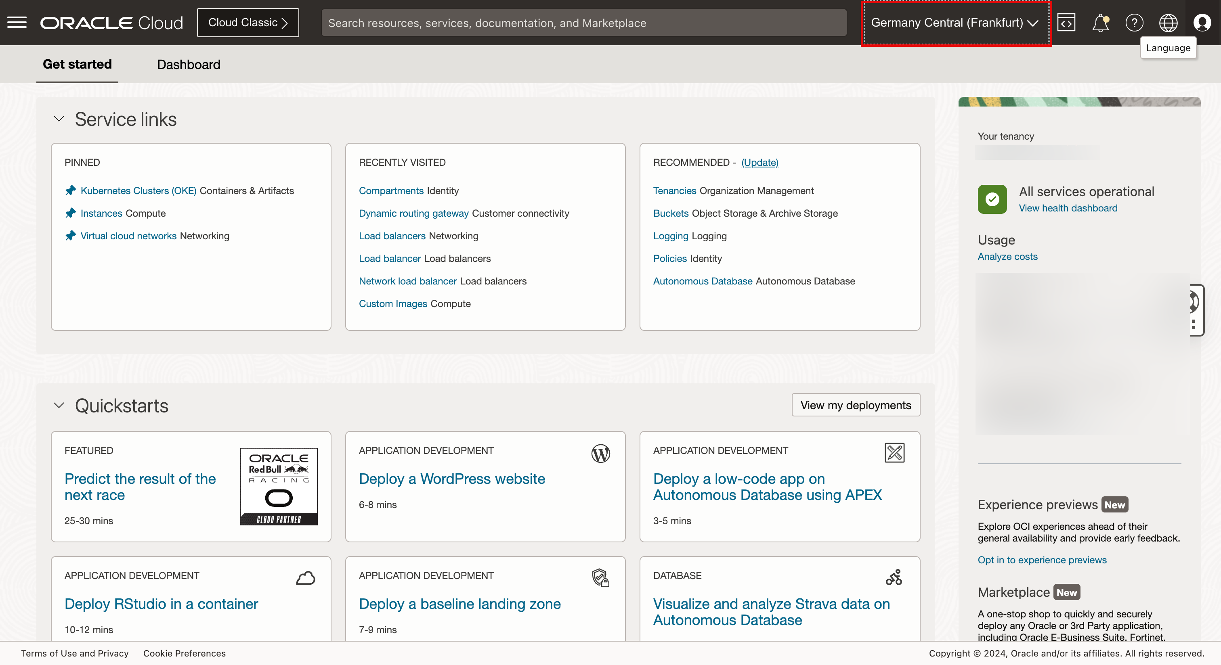The width and height of the screenshot is (1221, 665).
Task: Collapse the Quickstarts section
Action: pos(59,406)
